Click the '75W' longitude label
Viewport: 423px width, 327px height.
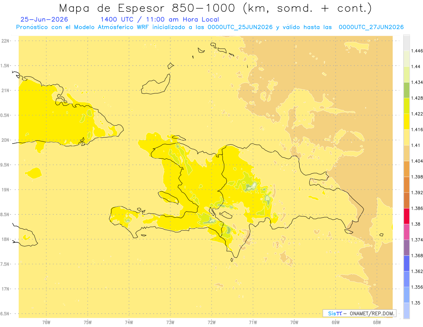point(88,322)
